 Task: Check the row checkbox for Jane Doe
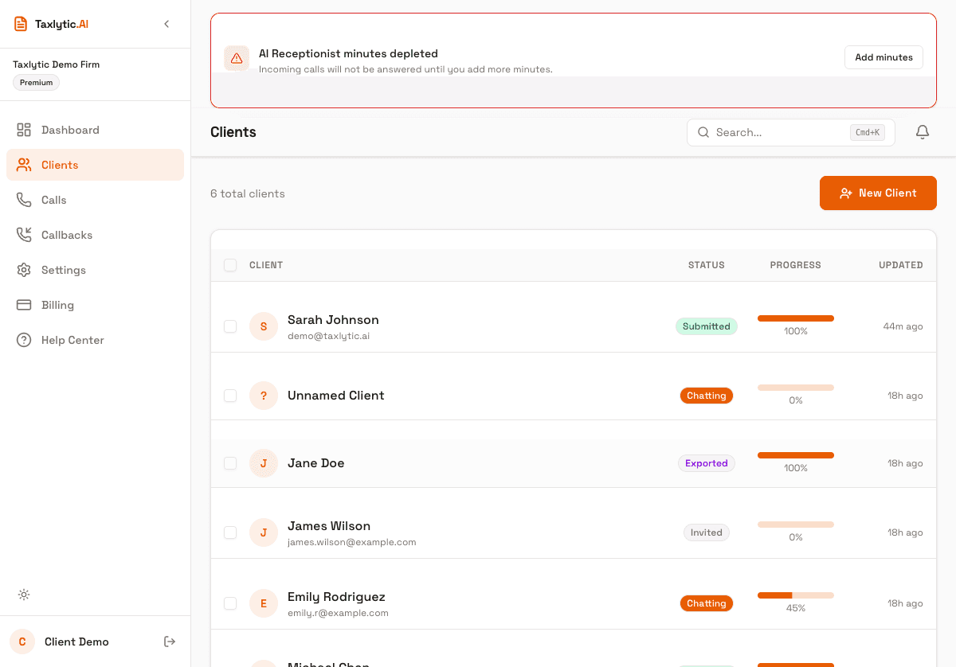click(x=230, y=463)
